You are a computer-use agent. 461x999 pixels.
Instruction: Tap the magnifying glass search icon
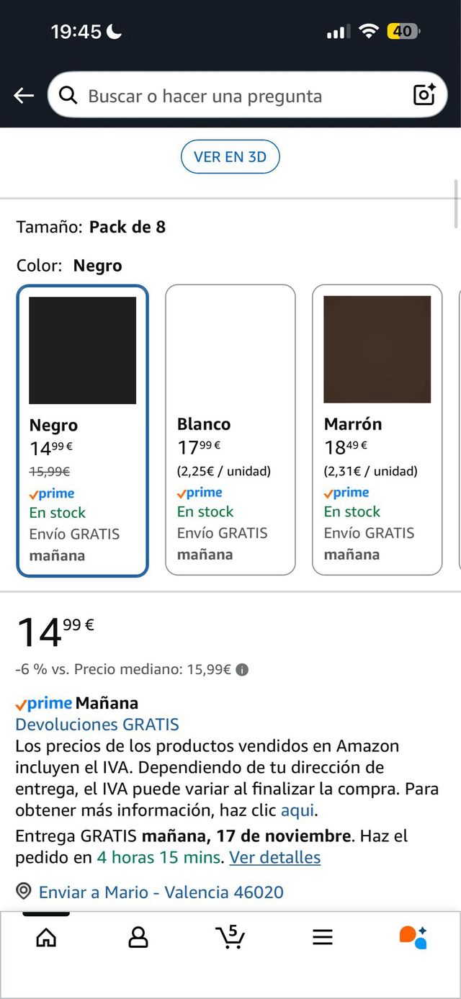[68, 95]
